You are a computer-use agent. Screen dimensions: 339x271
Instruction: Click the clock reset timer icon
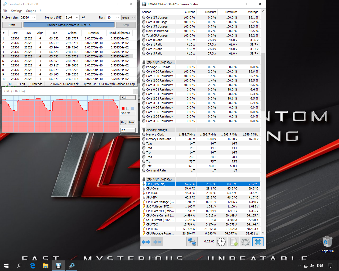coord(221,242)
